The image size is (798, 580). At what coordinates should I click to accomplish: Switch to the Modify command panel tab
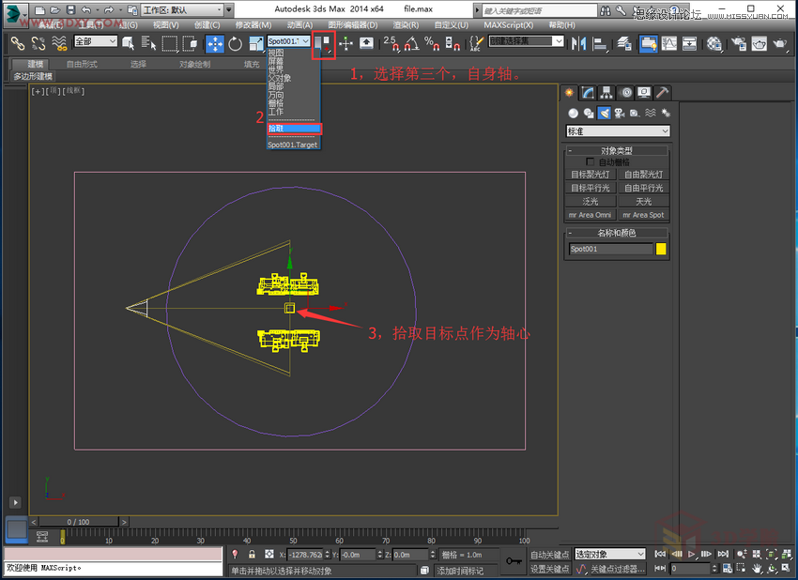pos(586,94)
